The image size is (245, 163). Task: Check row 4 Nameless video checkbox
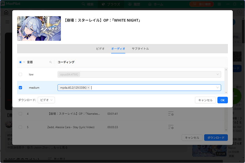click(x=20, y=114)
